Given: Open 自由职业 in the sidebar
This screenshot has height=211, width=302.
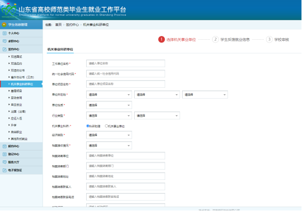Looking at the screenshot, I should (x=16, y=132).
